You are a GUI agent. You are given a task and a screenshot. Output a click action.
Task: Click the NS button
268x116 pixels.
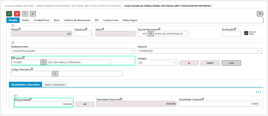tap(85, 104)
